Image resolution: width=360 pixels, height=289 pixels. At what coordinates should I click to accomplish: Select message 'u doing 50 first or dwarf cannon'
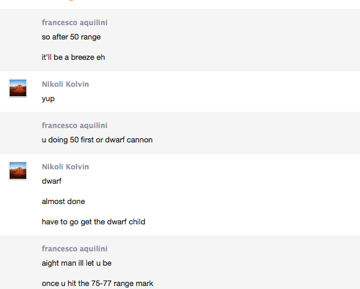[x=97, y=140]
